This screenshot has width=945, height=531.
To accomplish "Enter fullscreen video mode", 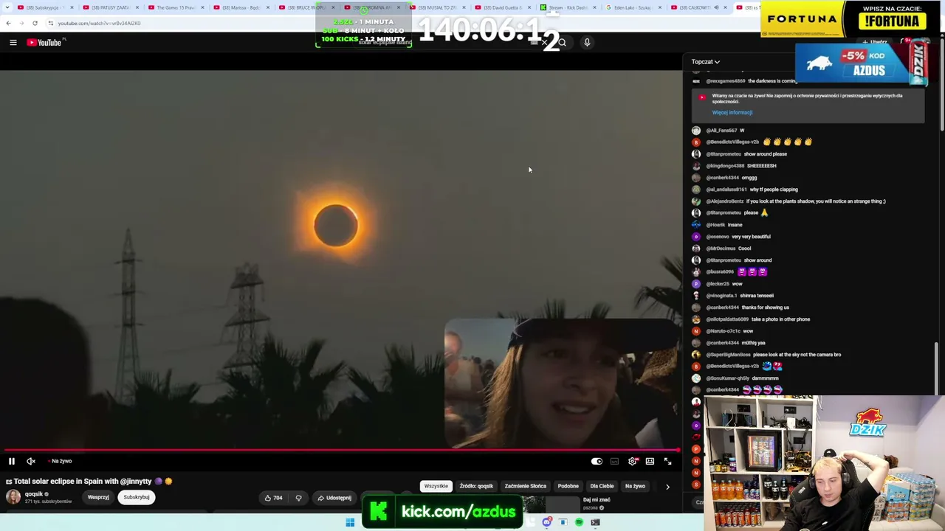I will (x=667, y=461).
